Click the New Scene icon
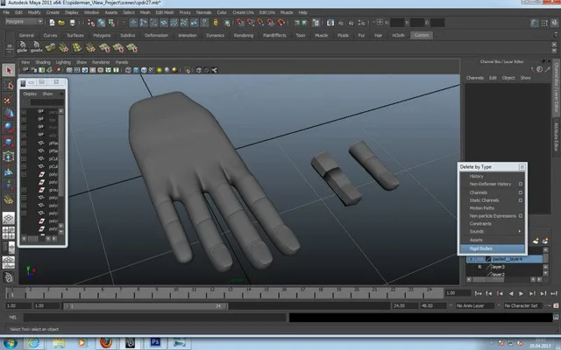Screen dimensions: 561x350 click(52, 23)
